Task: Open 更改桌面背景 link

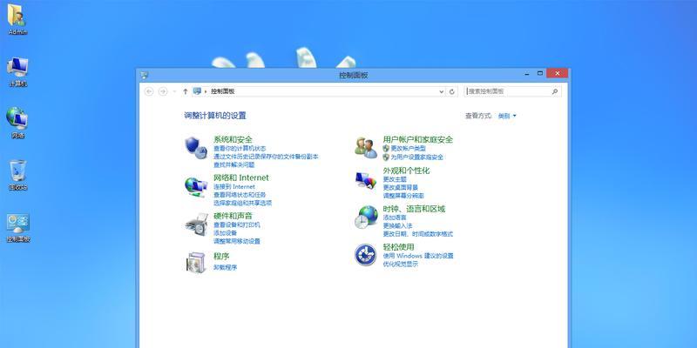Action: click(x=401, y=187)
